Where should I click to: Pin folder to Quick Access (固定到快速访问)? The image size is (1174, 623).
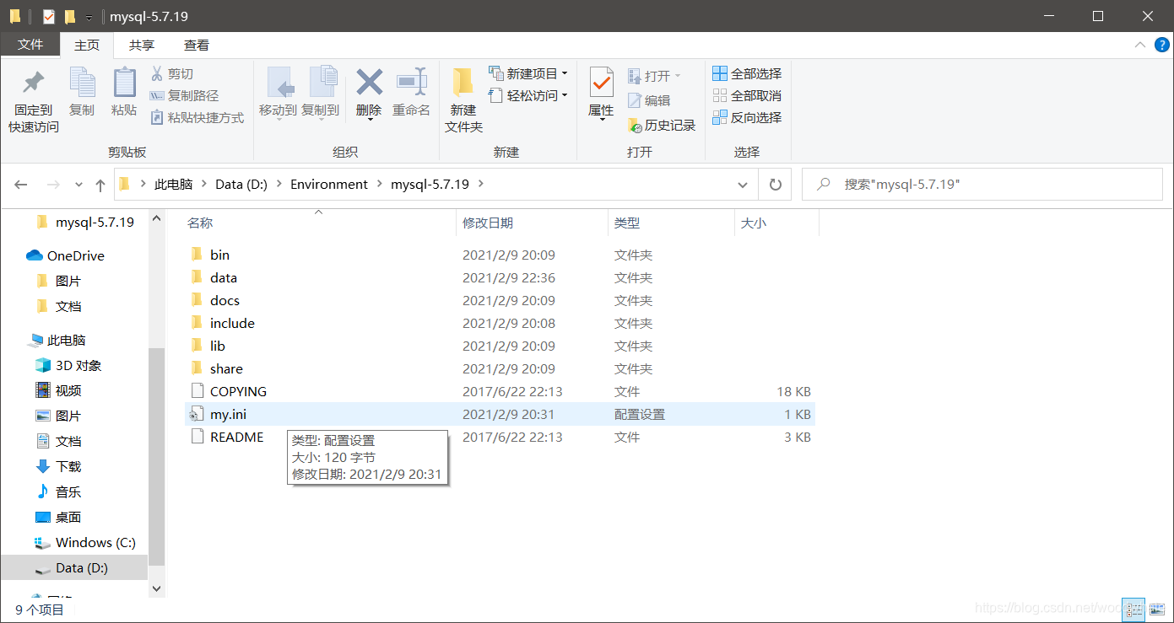click(x=34, y=100)
